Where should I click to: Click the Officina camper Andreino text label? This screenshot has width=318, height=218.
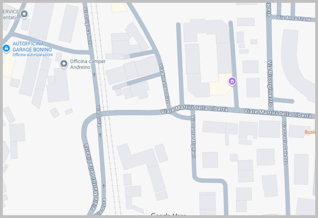point(88,64)
